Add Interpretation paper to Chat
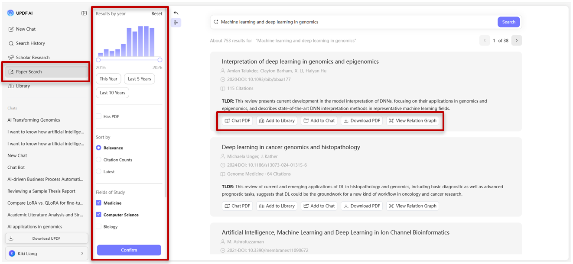573x264 pixels. tap(319, 121)
